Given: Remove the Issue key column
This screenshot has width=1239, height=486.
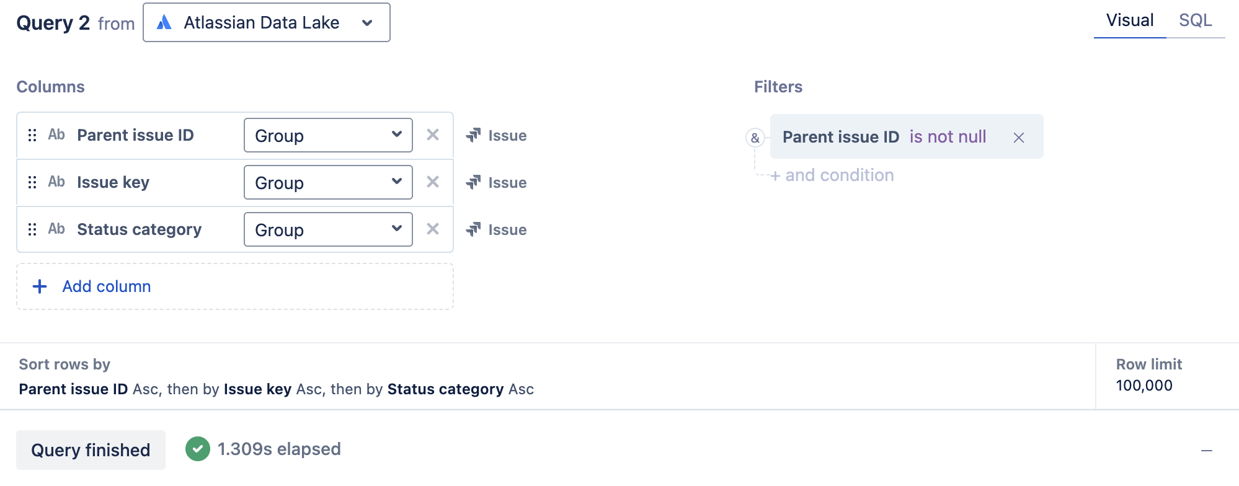Looking at the screenshot, I should (x=433, y=182).
